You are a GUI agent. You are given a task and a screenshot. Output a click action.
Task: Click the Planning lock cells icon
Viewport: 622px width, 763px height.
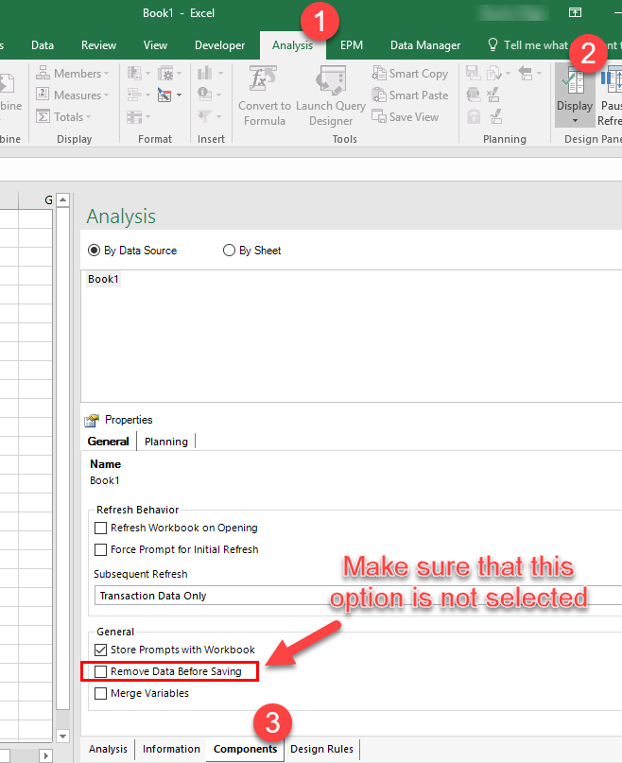click(x=474, y=117)
